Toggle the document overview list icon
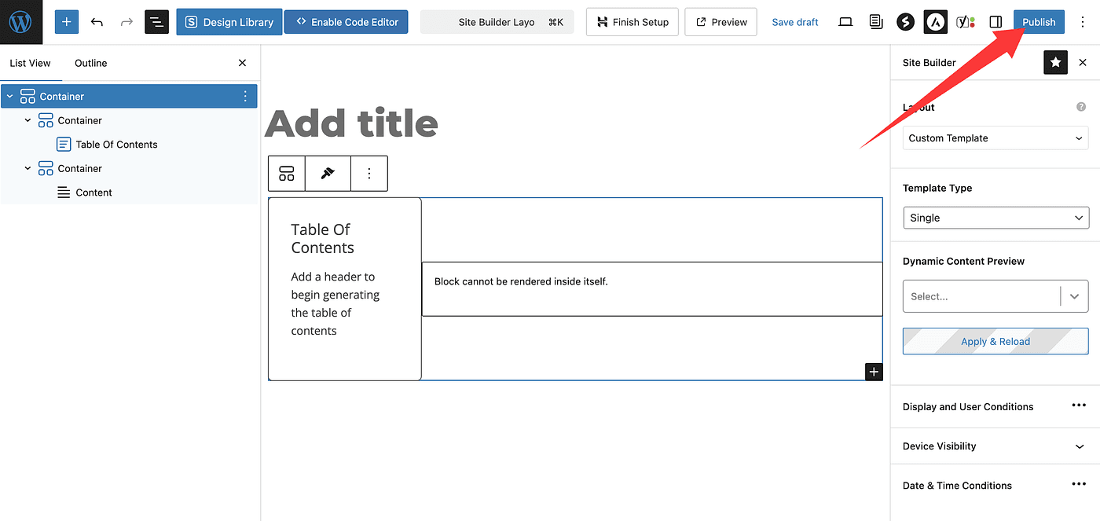This screenshot has width=1100, height=521. (x=156, y=22)
